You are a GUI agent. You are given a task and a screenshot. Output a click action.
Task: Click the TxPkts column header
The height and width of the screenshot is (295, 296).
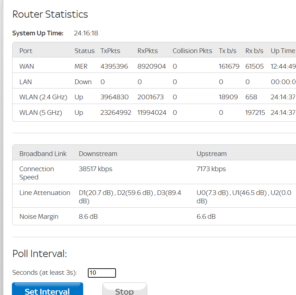point(110,51)
